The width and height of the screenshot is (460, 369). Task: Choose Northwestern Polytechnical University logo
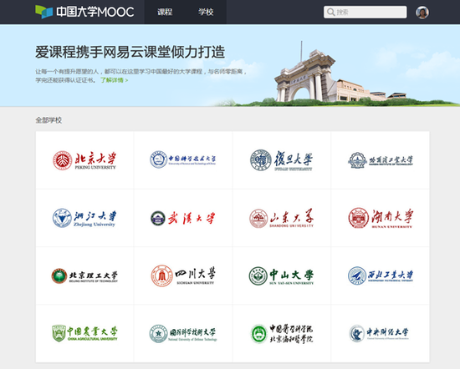click(381, 275)
